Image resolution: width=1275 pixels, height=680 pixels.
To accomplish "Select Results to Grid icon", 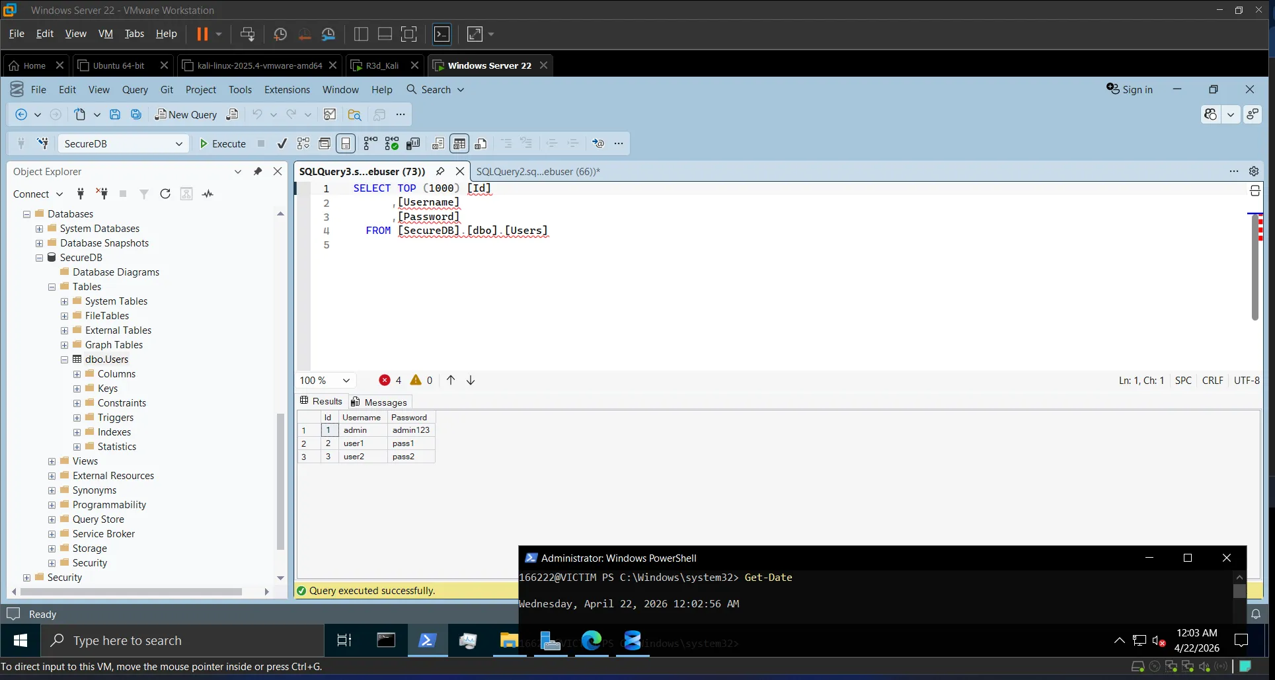I will (x=459, y=143).
